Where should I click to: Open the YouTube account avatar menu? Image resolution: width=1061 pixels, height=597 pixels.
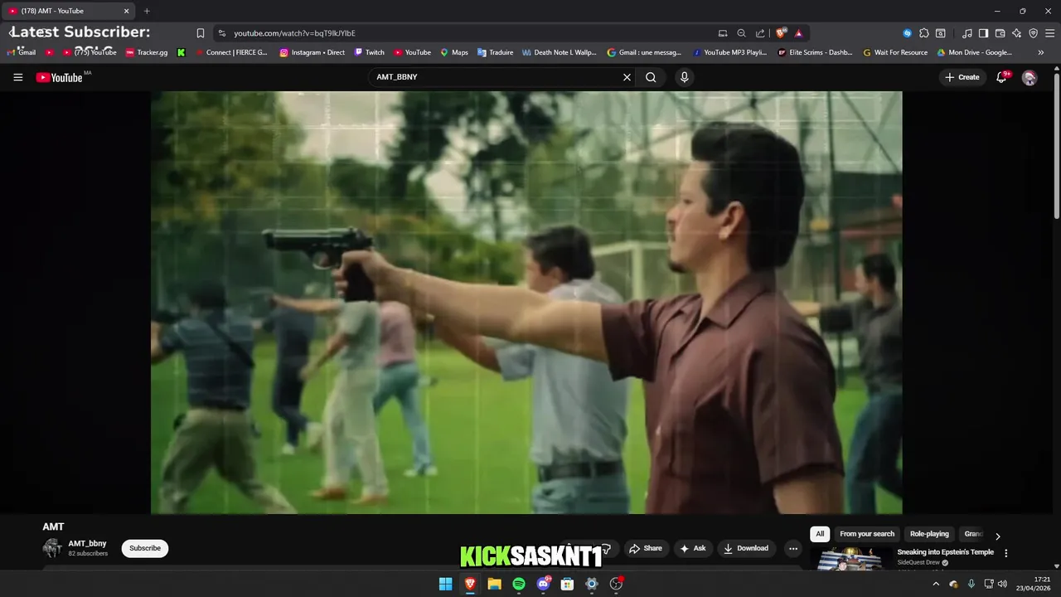click(x=1030, y=77)
